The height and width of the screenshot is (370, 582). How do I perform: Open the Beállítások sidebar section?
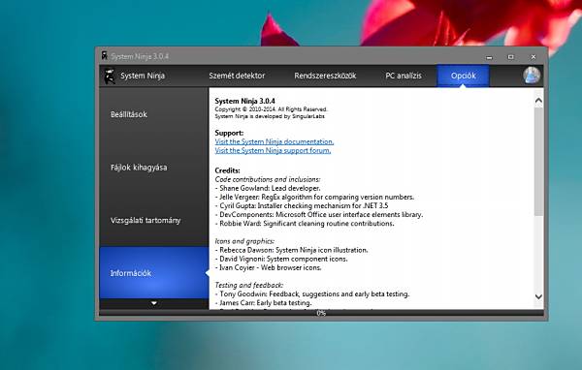[x=154, y=114]
